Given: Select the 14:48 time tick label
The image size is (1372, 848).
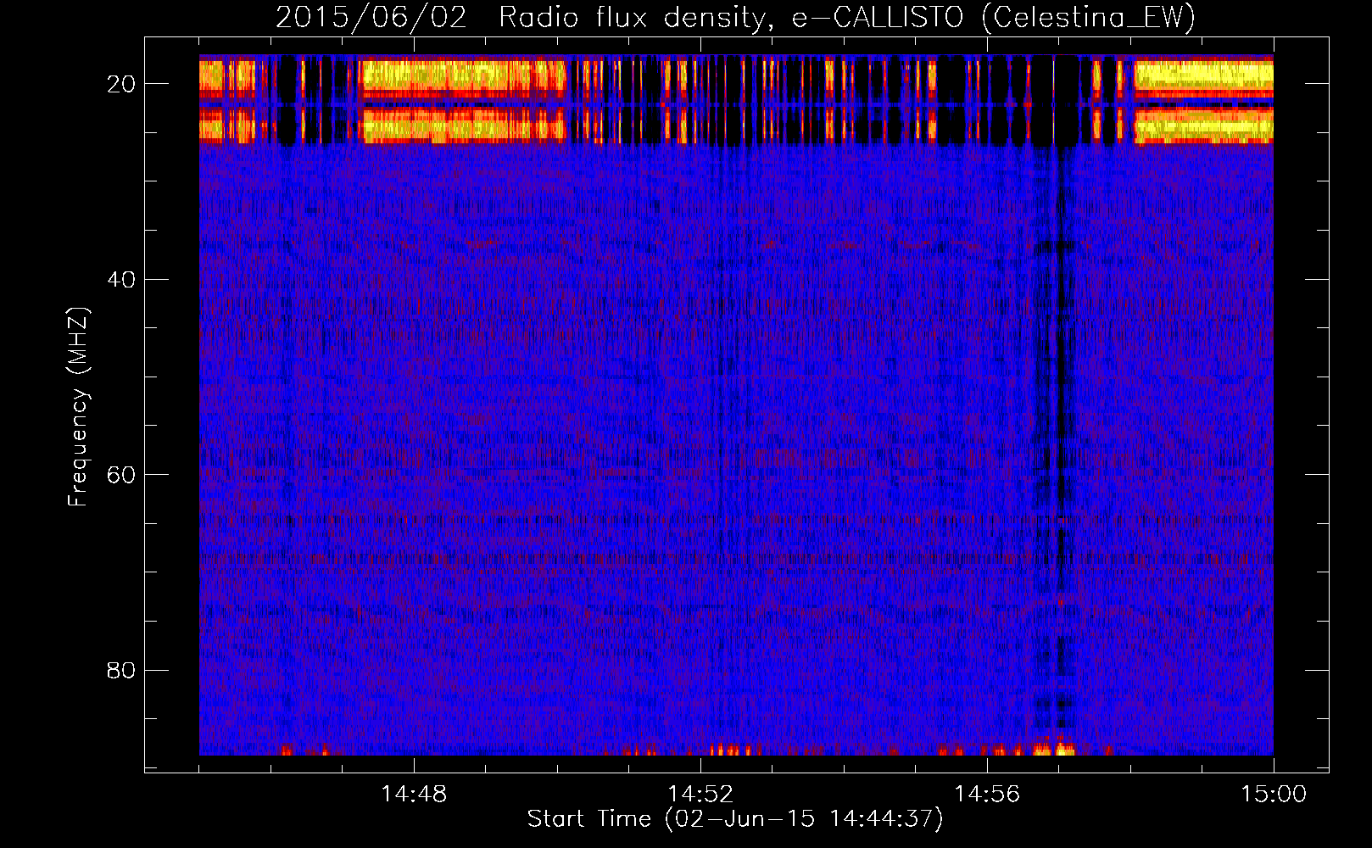Looking at the screenshot, I should click(x=414, y=794).
